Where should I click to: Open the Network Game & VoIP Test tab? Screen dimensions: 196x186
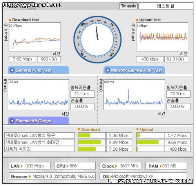134,70
